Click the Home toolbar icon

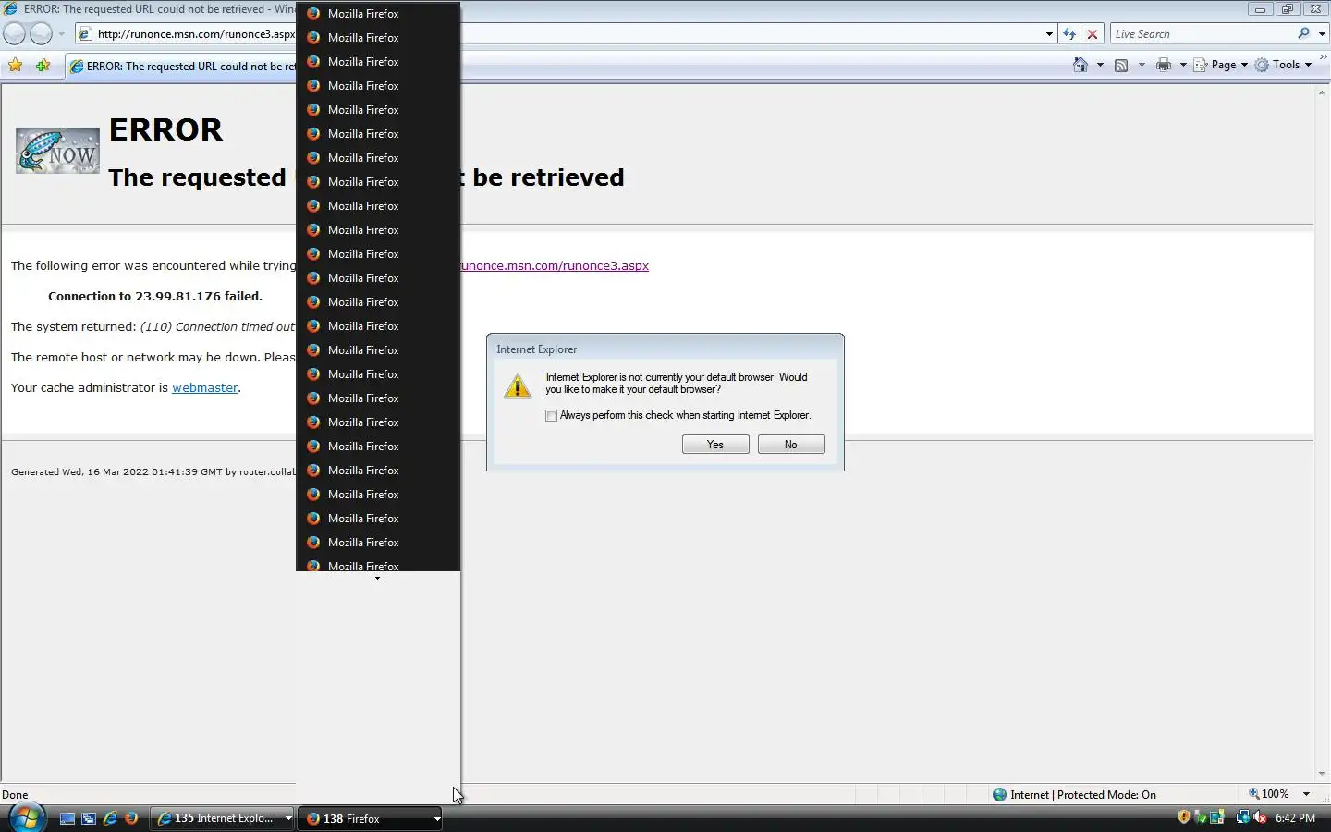pos(1081,65)
